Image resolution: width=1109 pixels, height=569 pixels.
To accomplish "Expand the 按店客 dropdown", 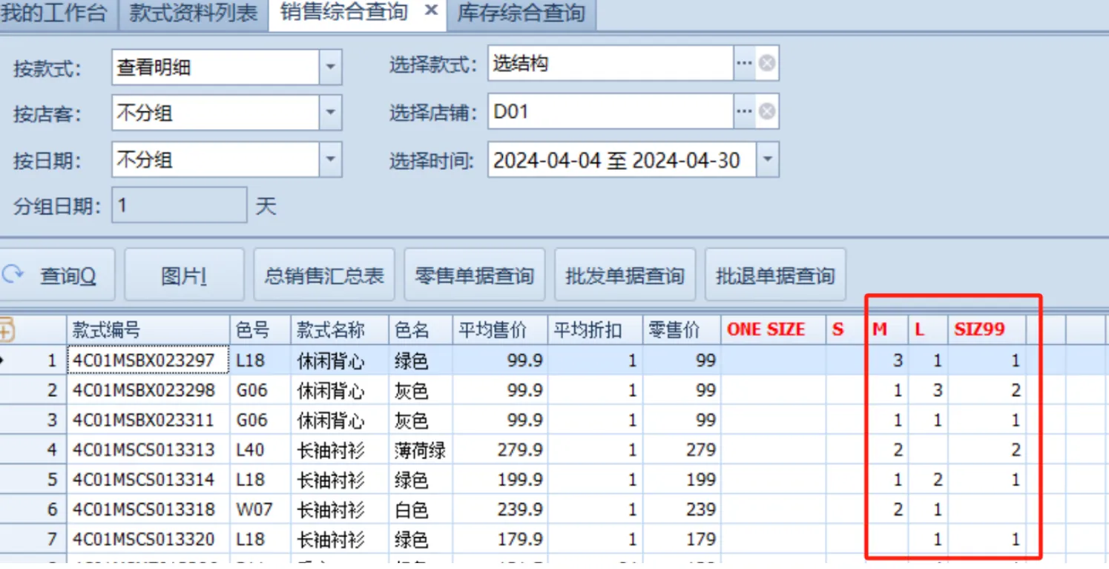I will tap(330, 114).
